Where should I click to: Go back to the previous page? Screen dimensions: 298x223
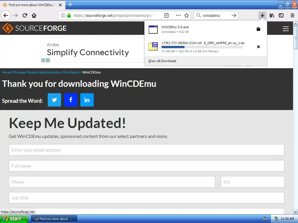(x=6, y=15)
